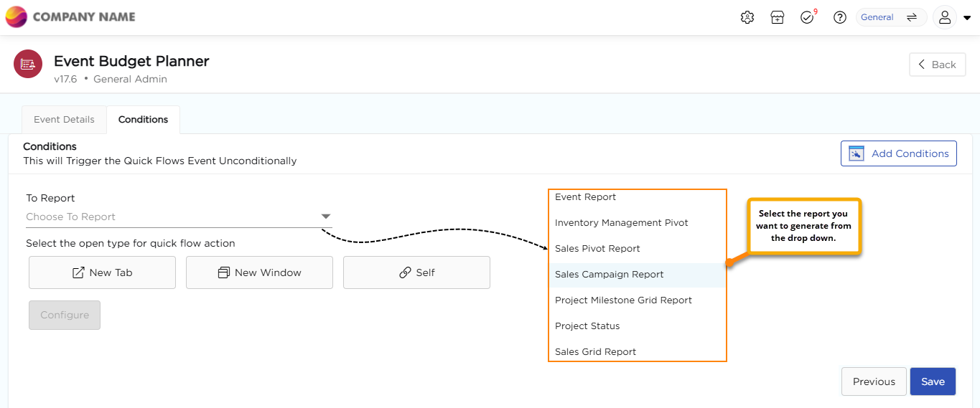Go to Previous step
This screenshot has height=408, width=980.
873,381
